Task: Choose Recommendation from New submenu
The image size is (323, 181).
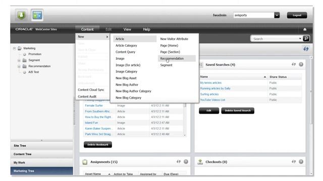Action: click(177, 58)
